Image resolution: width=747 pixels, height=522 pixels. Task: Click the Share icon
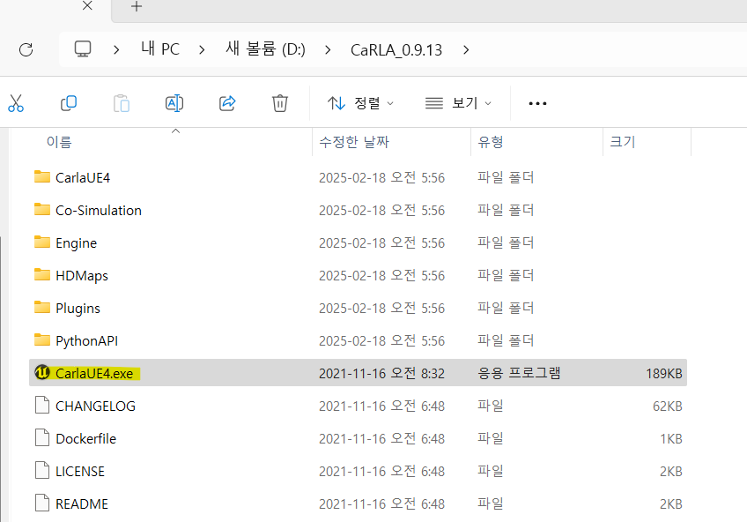227,103
